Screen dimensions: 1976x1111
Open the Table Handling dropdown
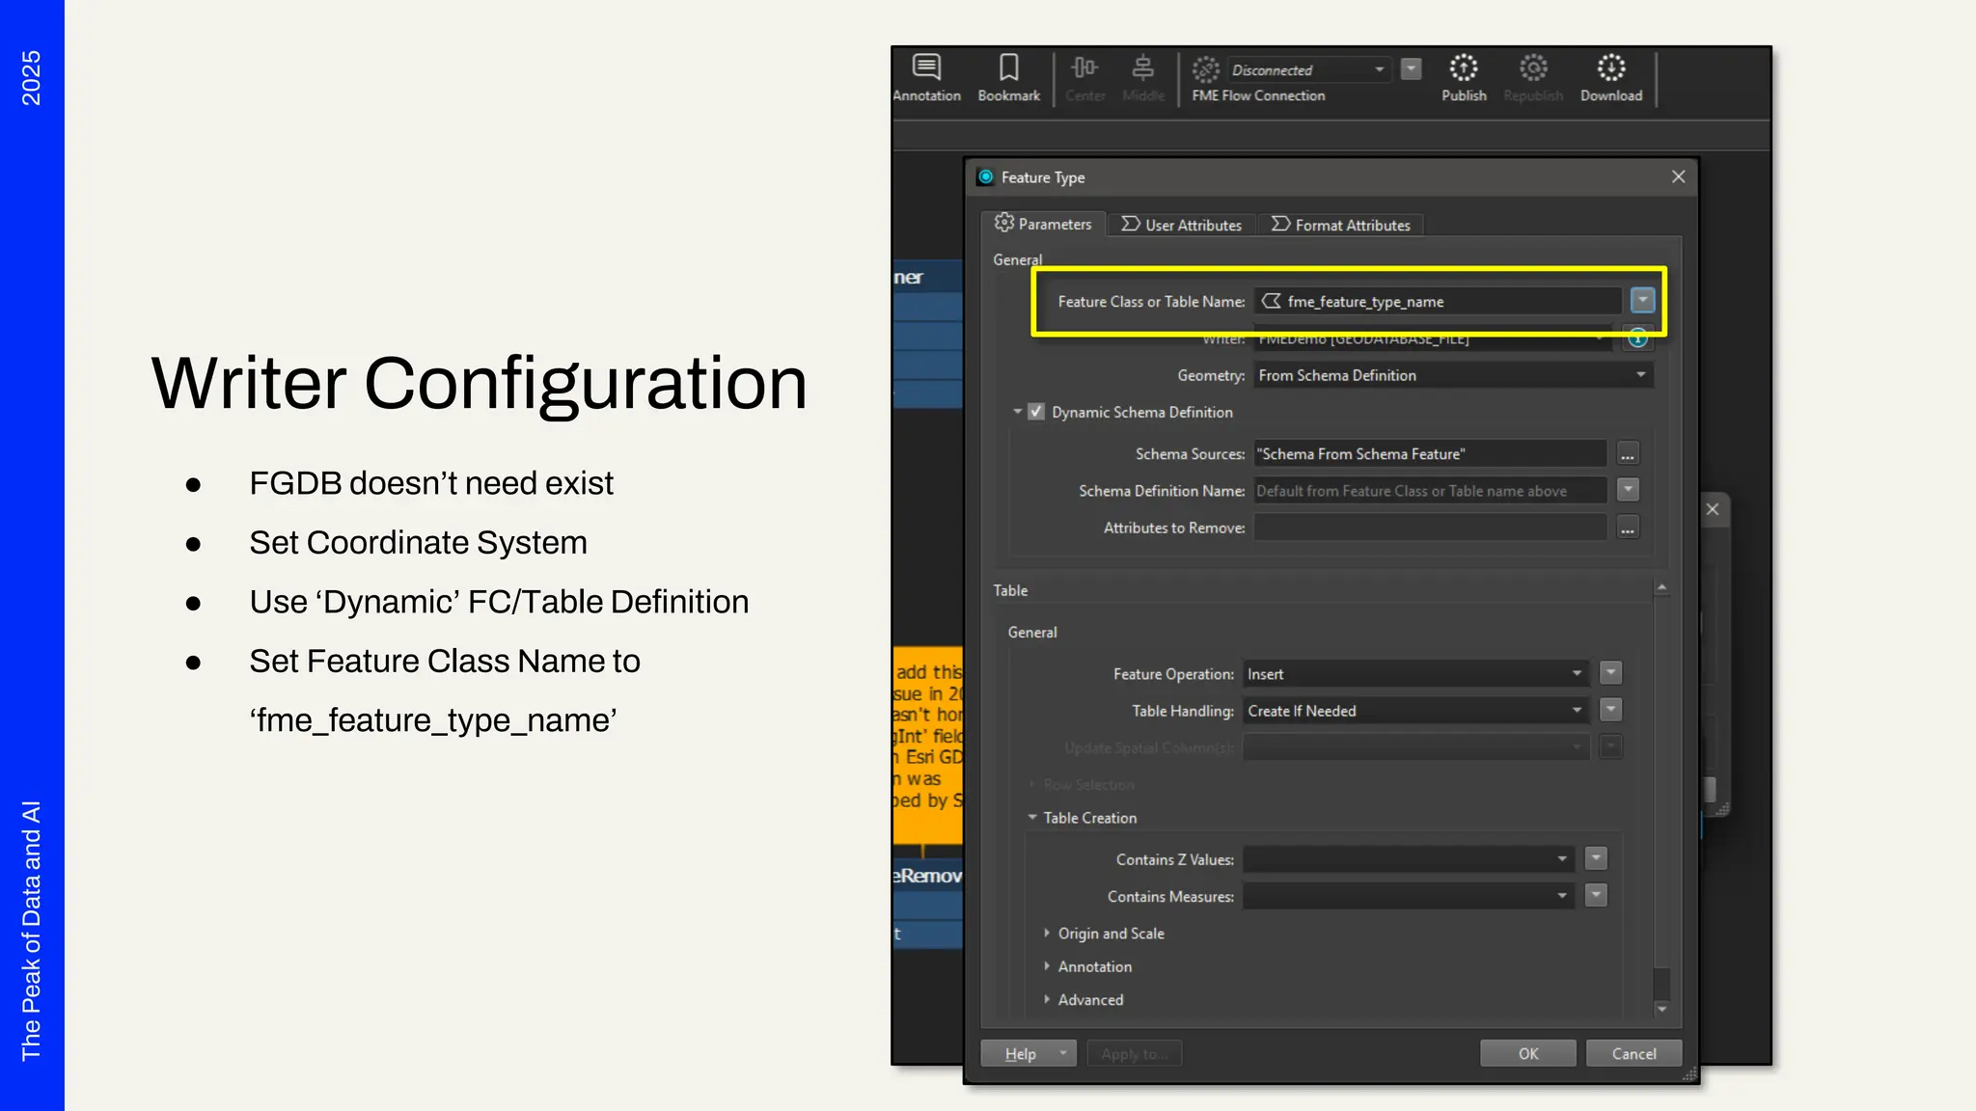1415,711
